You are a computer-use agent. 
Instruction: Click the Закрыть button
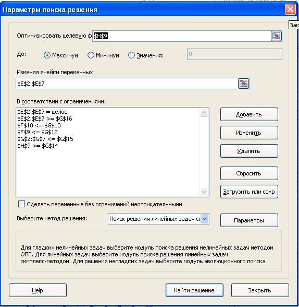(260, 290)
